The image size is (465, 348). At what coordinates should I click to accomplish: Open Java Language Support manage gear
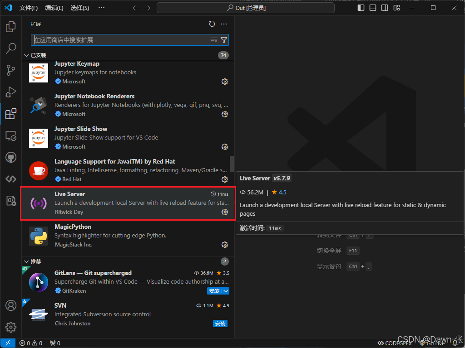coord(225,179)
